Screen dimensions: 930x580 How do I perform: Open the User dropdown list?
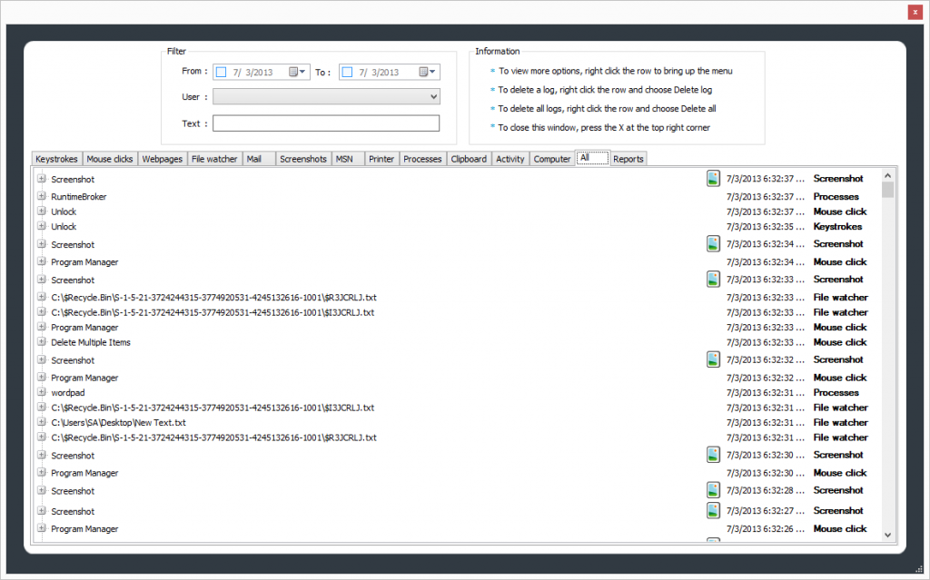tap(432, 96)
